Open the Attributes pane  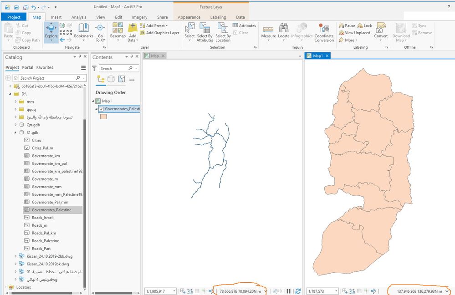[244, 25]
